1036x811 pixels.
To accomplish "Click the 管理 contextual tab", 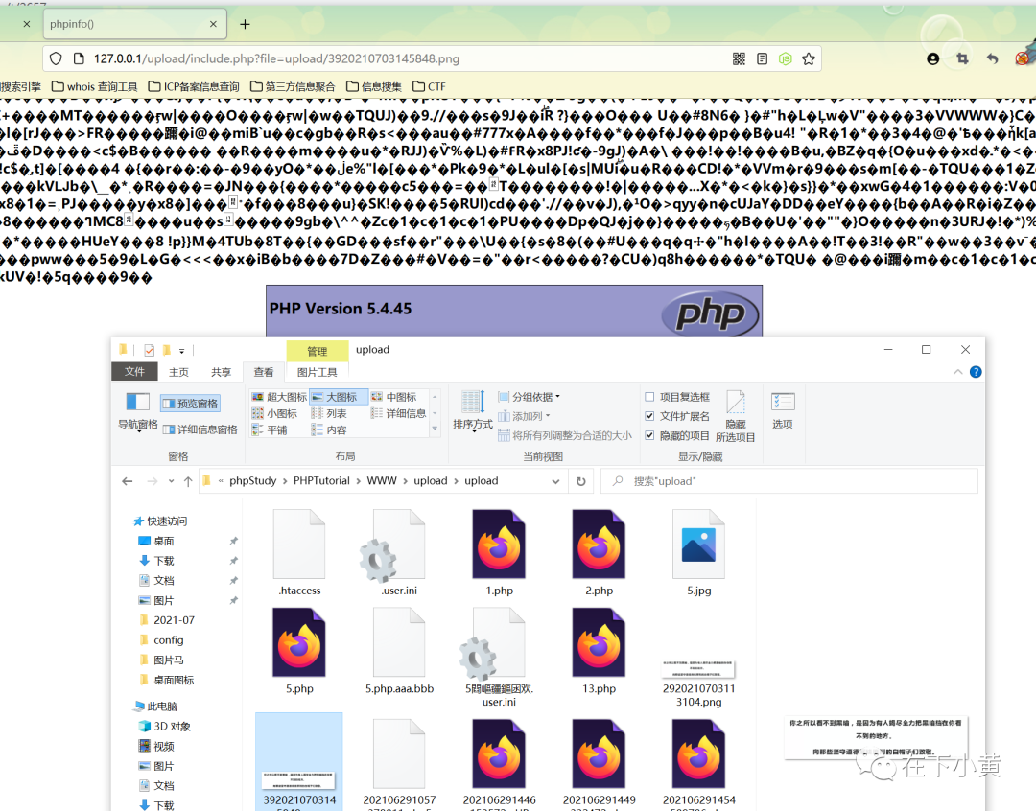I will [318, 351].
